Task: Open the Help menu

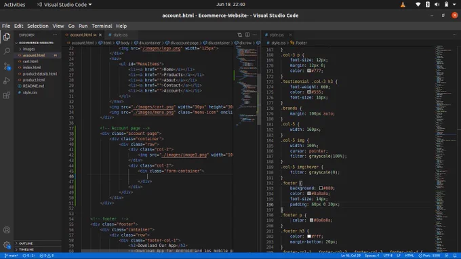Action: pyautogui.click(x=121, y=26)
